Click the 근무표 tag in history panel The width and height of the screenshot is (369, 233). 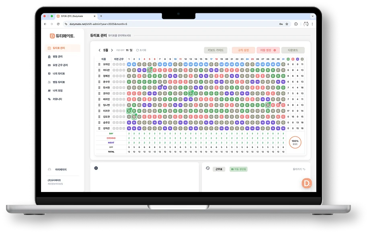point(219,169)
